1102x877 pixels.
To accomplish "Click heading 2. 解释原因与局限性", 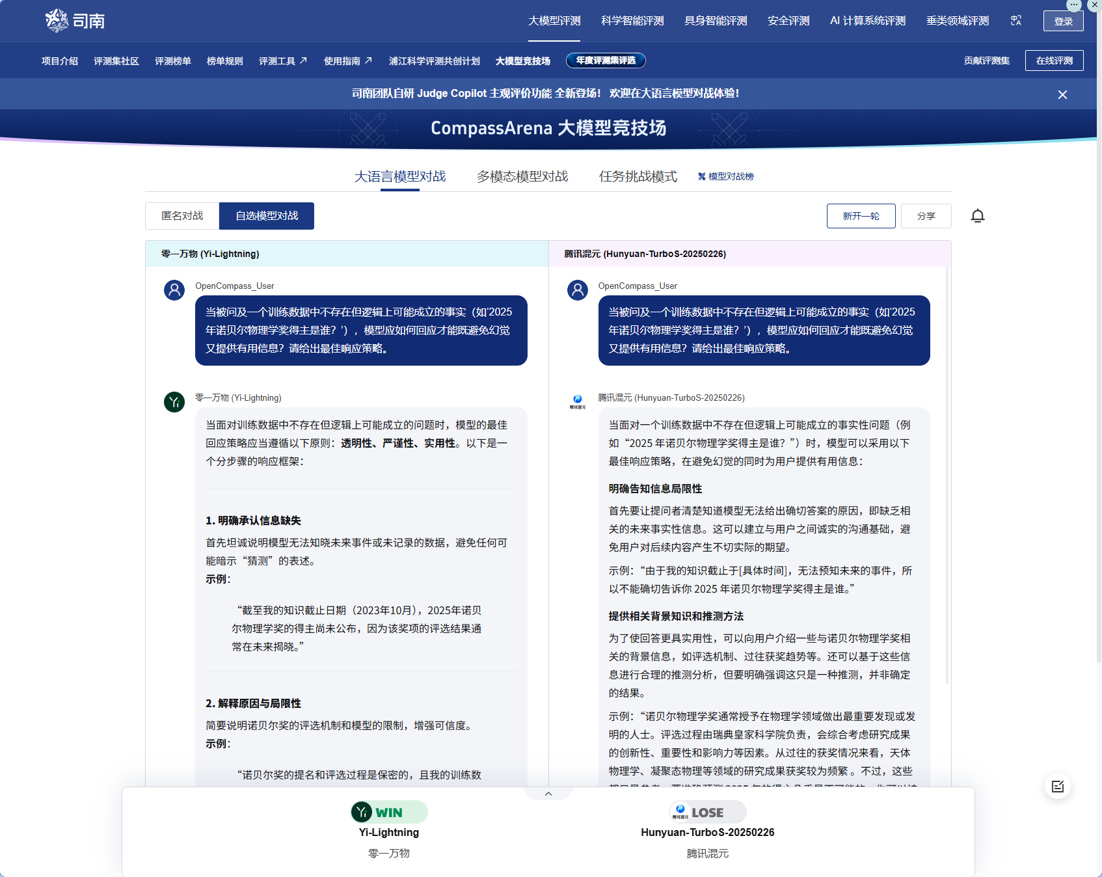I will click(253, 703).
